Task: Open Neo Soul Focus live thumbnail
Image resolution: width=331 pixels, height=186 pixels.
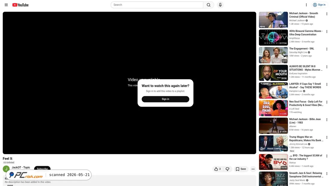Action: (273, 108)
